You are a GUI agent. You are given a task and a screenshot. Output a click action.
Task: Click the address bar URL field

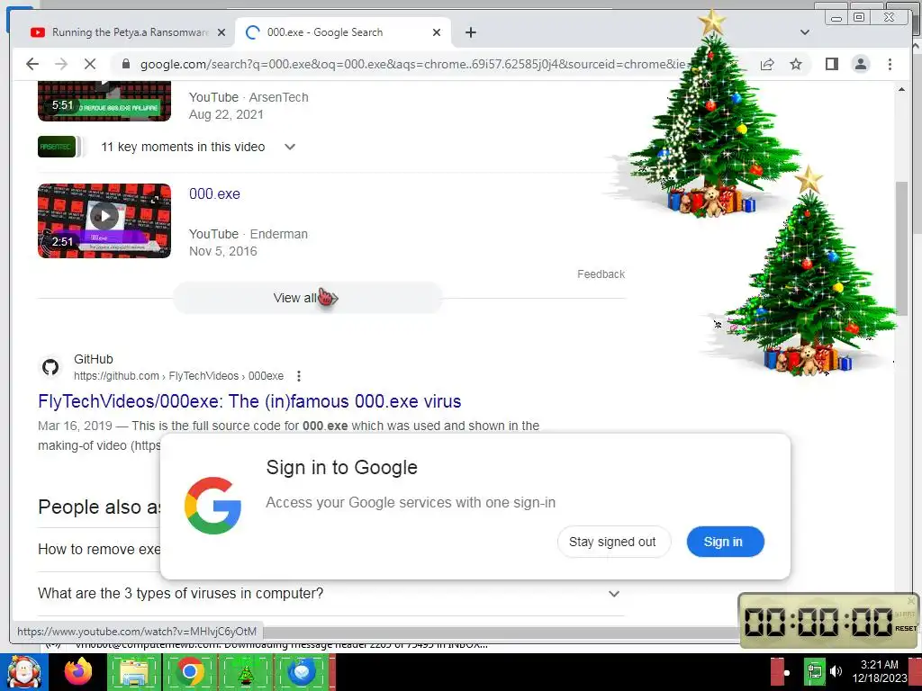(411, 64)
